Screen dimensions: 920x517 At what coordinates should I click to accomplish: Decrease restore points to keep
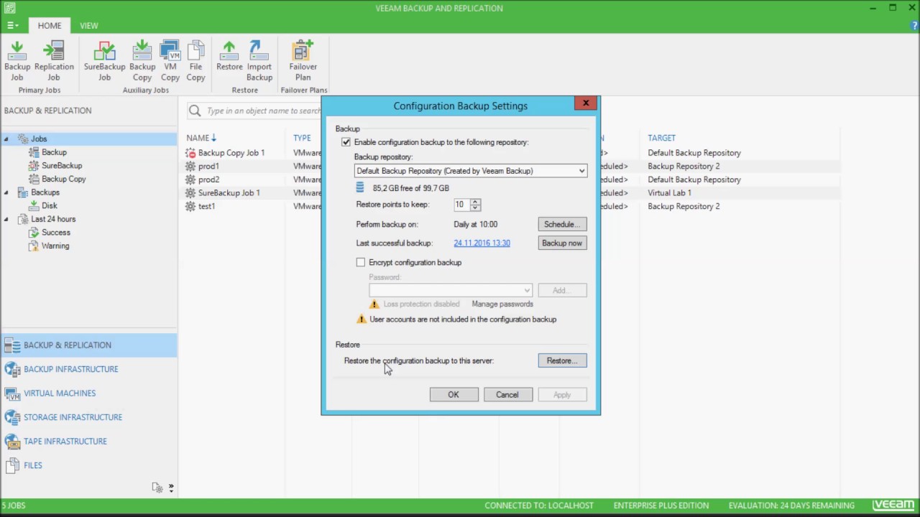[x=475, y=208]
